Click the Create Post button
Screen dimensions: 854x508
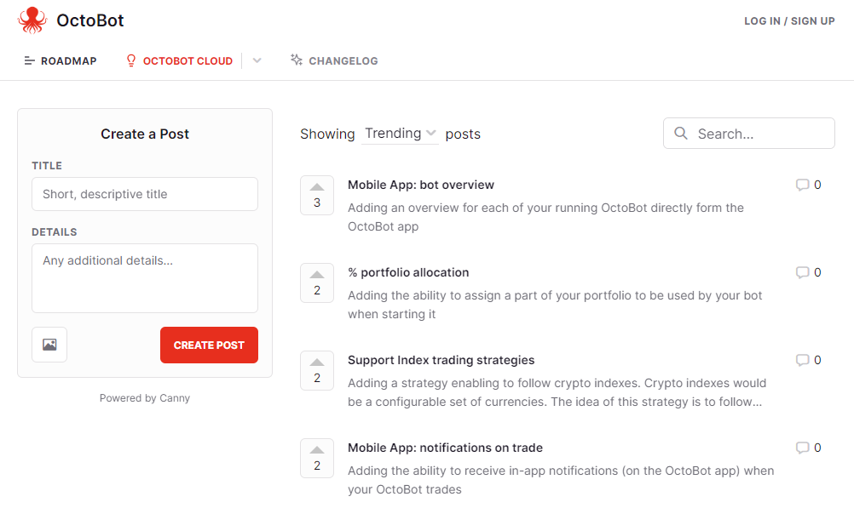pyautogui.click(x=209, y=345)
